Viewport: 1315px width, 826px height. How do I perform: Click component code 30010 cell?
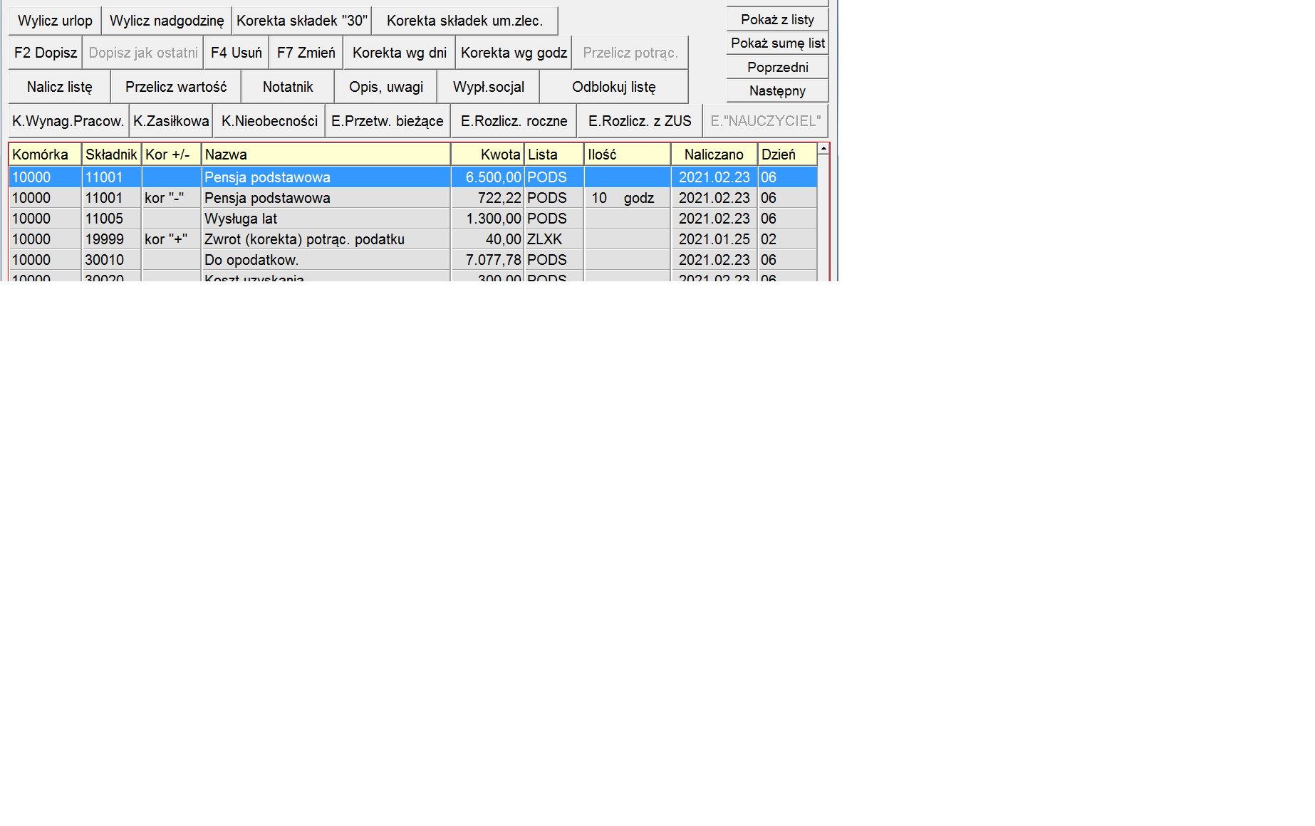(111, 260)
